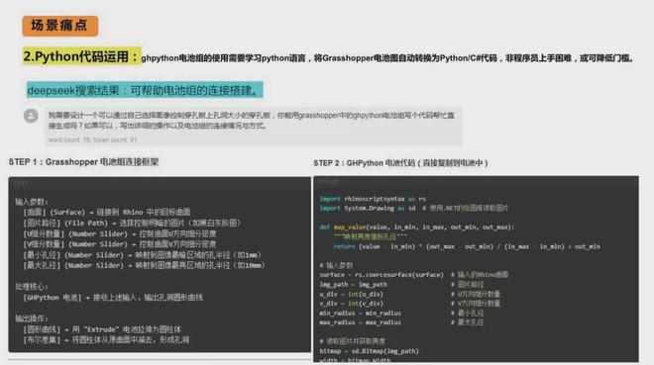
Task: Click inside the grey chat prompt box
Action: tap(254, 126)
